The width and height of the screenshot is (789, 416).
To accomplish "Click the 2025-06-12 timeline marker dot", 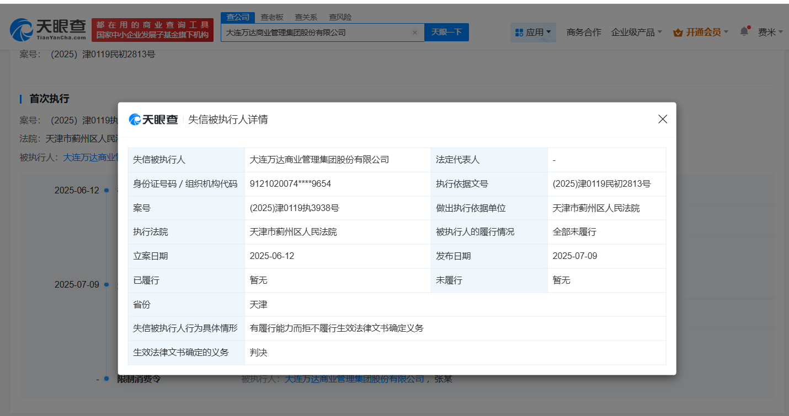I will coord(106,191).
